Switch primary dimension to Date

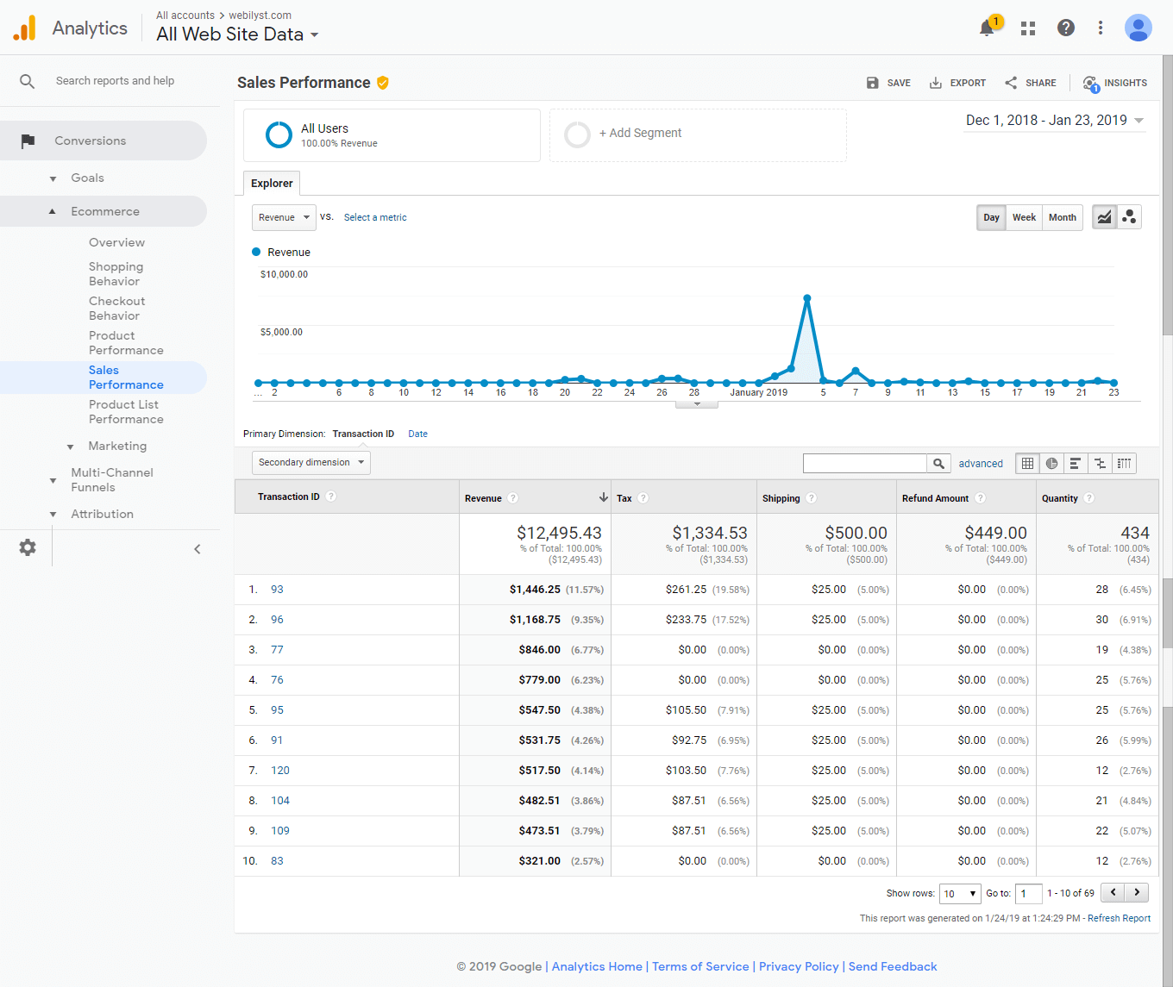[x=417, y=434]
